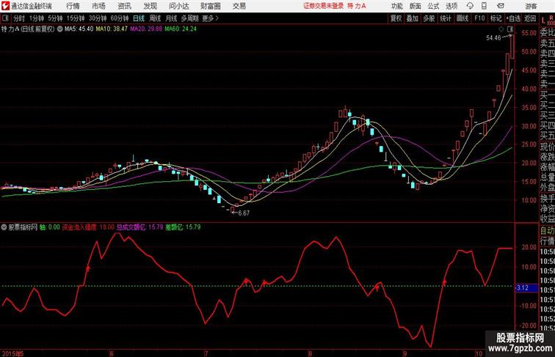Viewport: 555px width, 357px height.
Task: Click the 特力A stock name in the title bar
Action: [357, 6]
